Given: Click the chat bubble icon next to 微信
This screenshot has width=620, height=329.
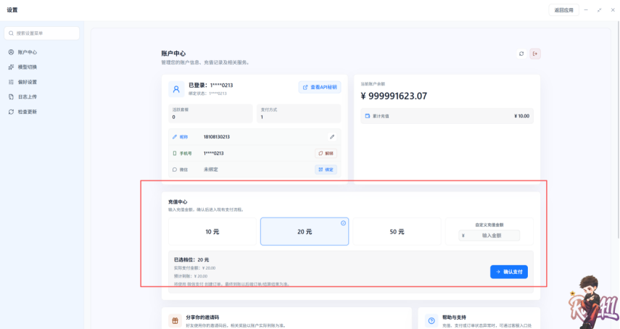Looking at the screenshot, I should (174, 170).
